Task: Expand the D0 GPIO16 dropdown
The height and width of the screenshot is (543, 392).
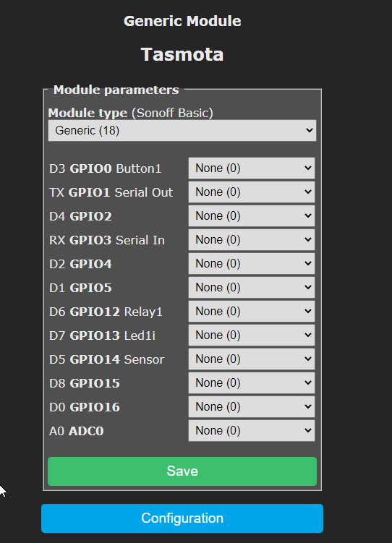Action: pyautogui.click(x=252, y=407)
